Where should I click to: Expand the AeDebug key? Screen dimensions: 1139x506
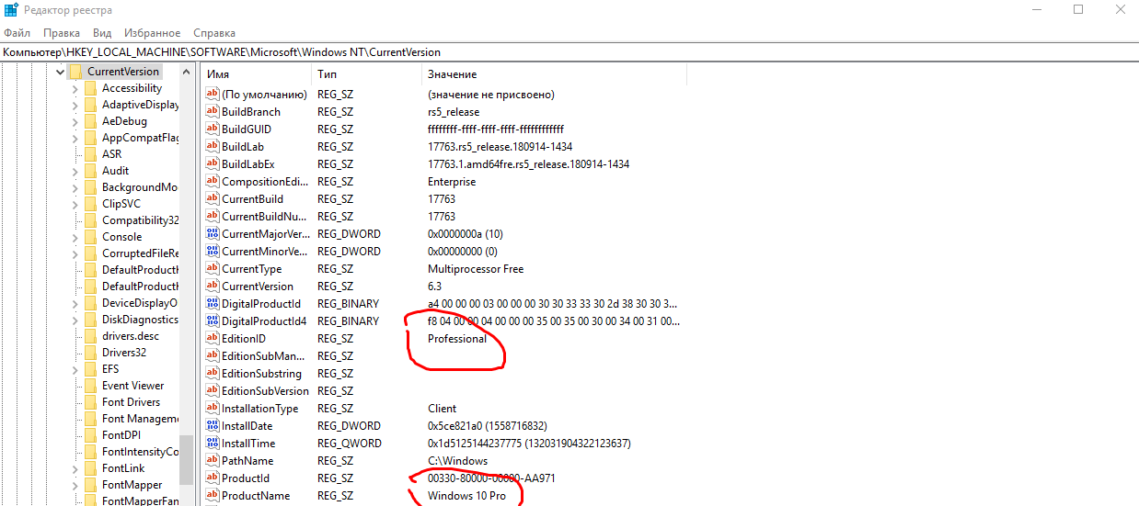pos(75,121)
